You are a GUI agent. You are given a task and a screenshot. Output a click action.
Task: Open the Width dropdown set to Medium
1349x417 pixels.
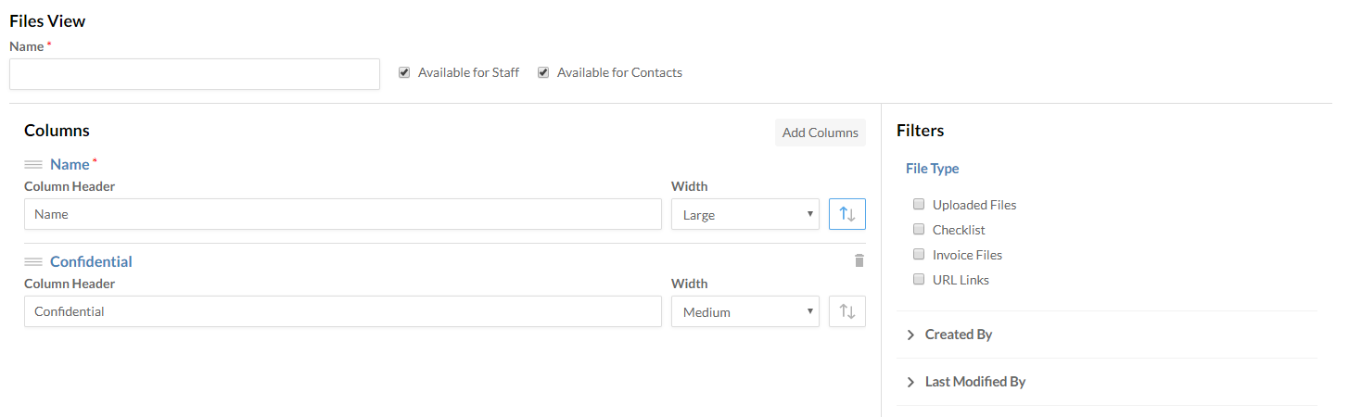[x=744, y=311]
